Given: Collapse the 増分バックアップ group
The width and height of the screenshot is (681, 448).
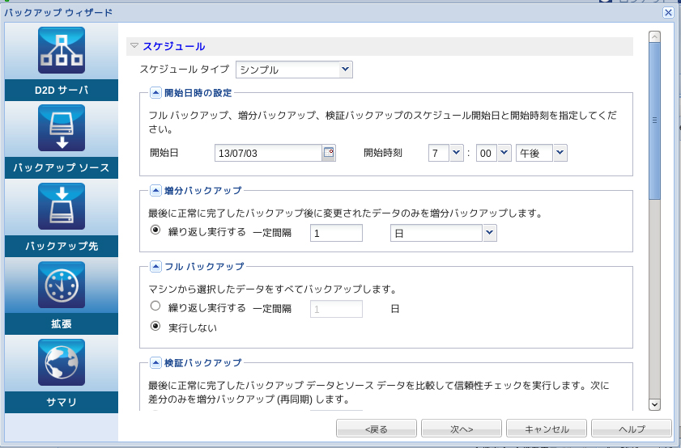Looking at the screenshot, I should (x=155, y=192).
